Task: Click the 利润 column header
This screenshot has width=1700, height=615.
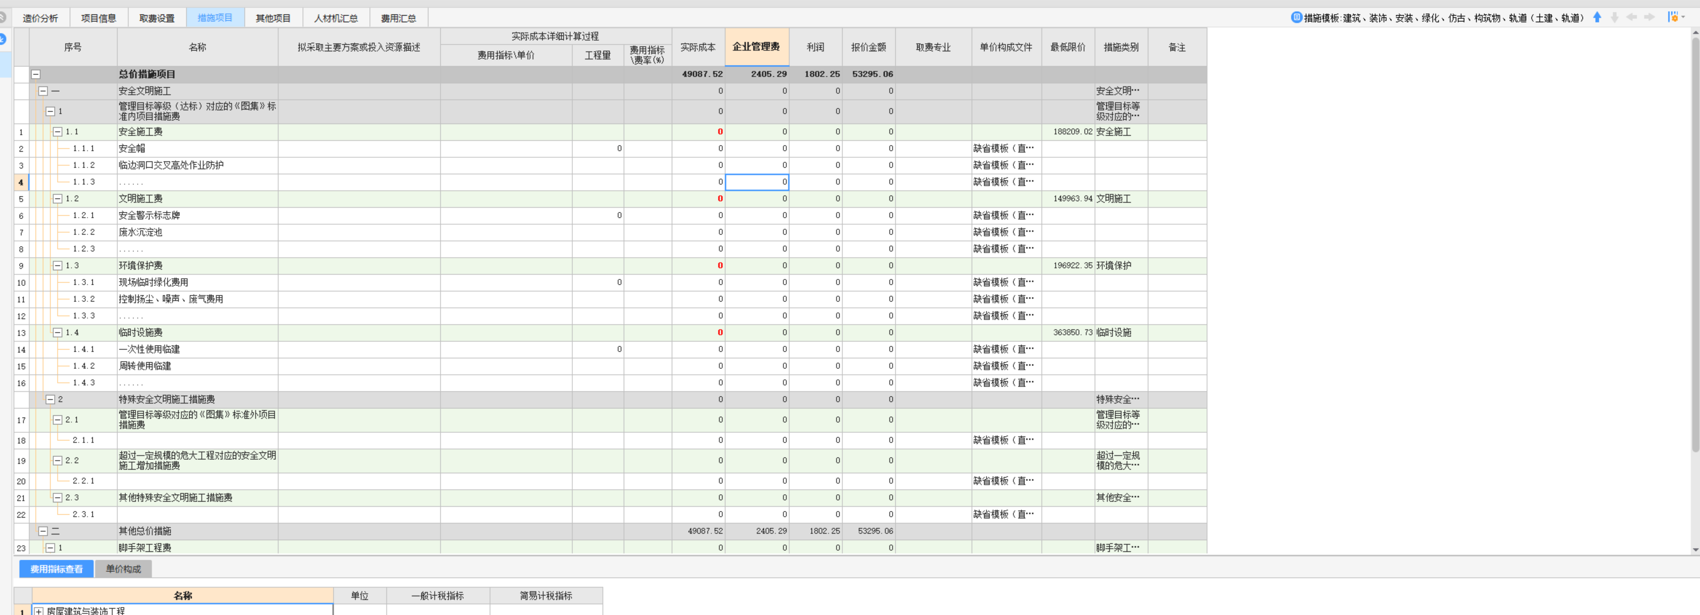Action: pyautogui.click(x=816, y=47)
